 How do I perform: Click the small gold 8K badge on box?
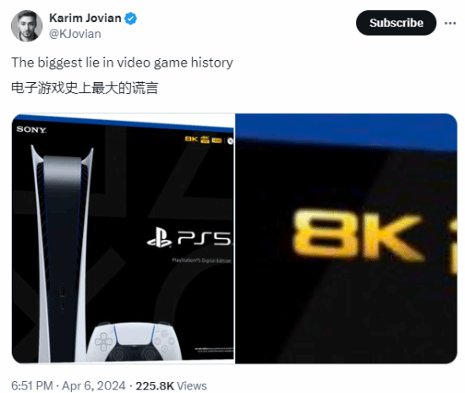pyautogui.click(x=191, y=139)
